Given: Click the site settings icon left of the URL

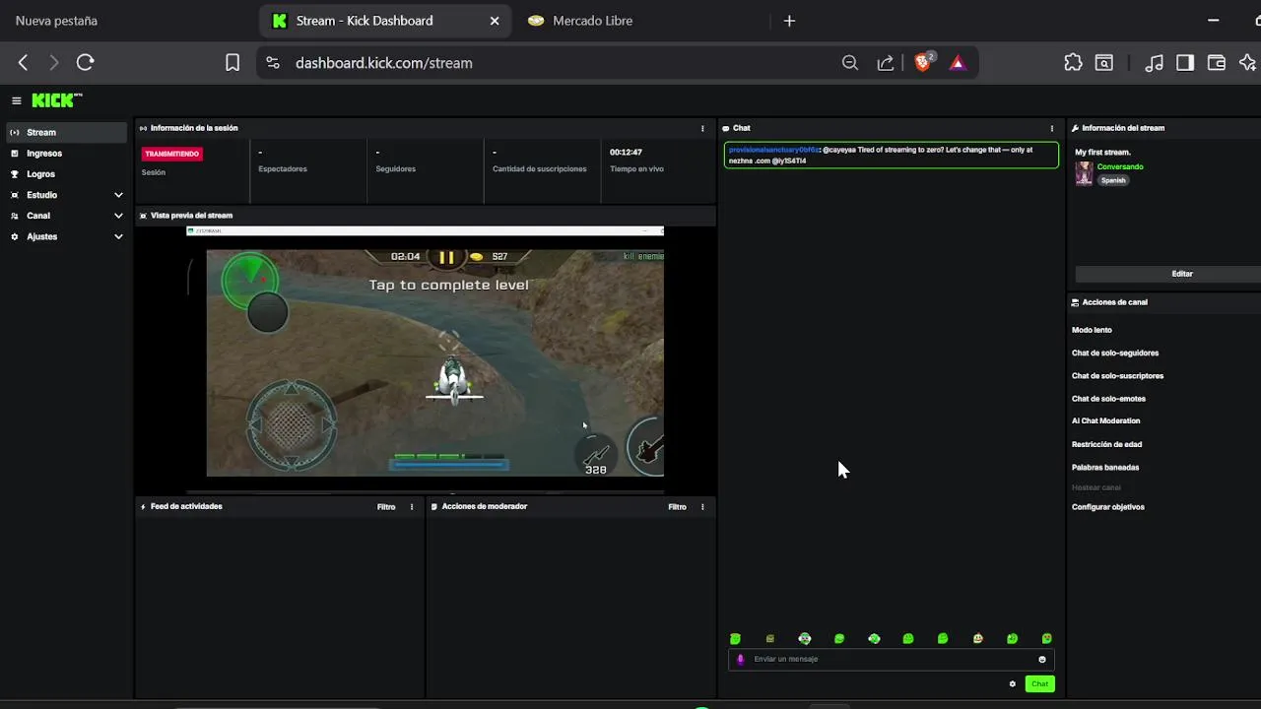Looking at the screenshot, I should (273, 63).
